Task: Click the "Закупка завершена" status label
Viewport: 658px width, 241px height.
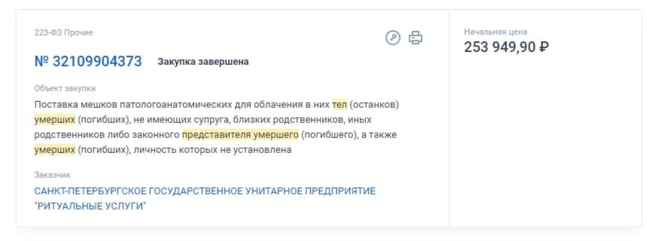Action: pos(203,62)
